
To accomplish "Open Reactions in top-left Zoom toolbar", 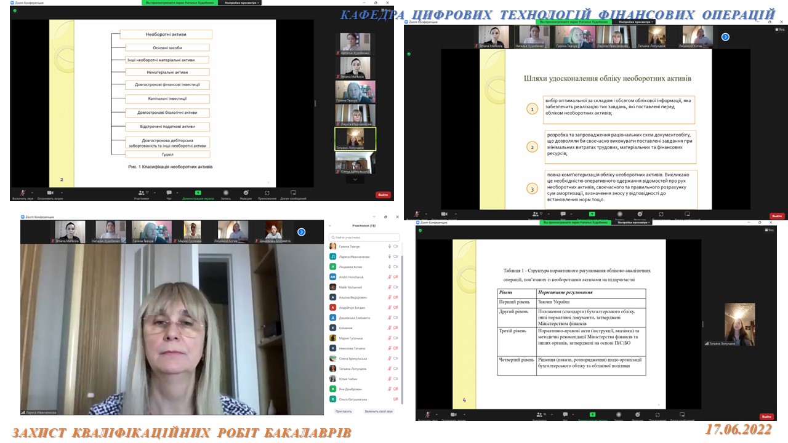I will [246, 193].
